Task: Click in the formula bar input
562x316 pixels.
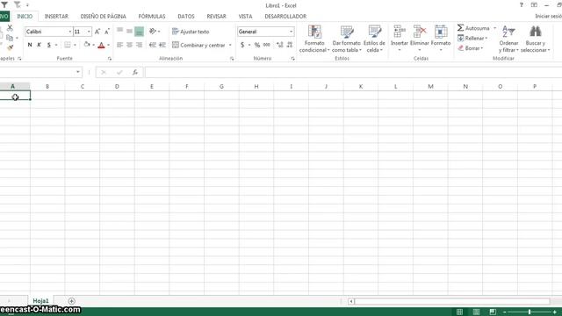Action: click(353, 72)
